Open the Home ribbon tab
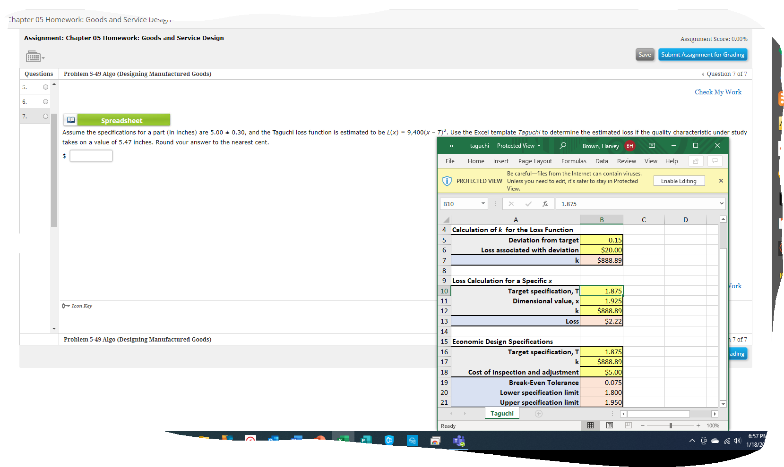784x467 pixels. [476, 161]
